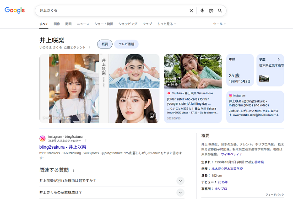
Task: Click the 1999年10月2日 date in age card
Action: point(239,81)
